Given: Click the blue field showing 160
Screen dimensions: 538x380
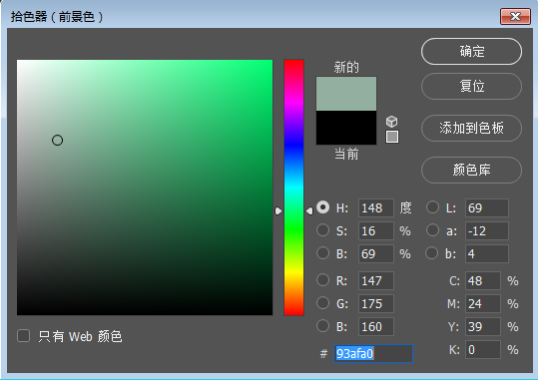Looking at the screenshot, I should (376, 326).
